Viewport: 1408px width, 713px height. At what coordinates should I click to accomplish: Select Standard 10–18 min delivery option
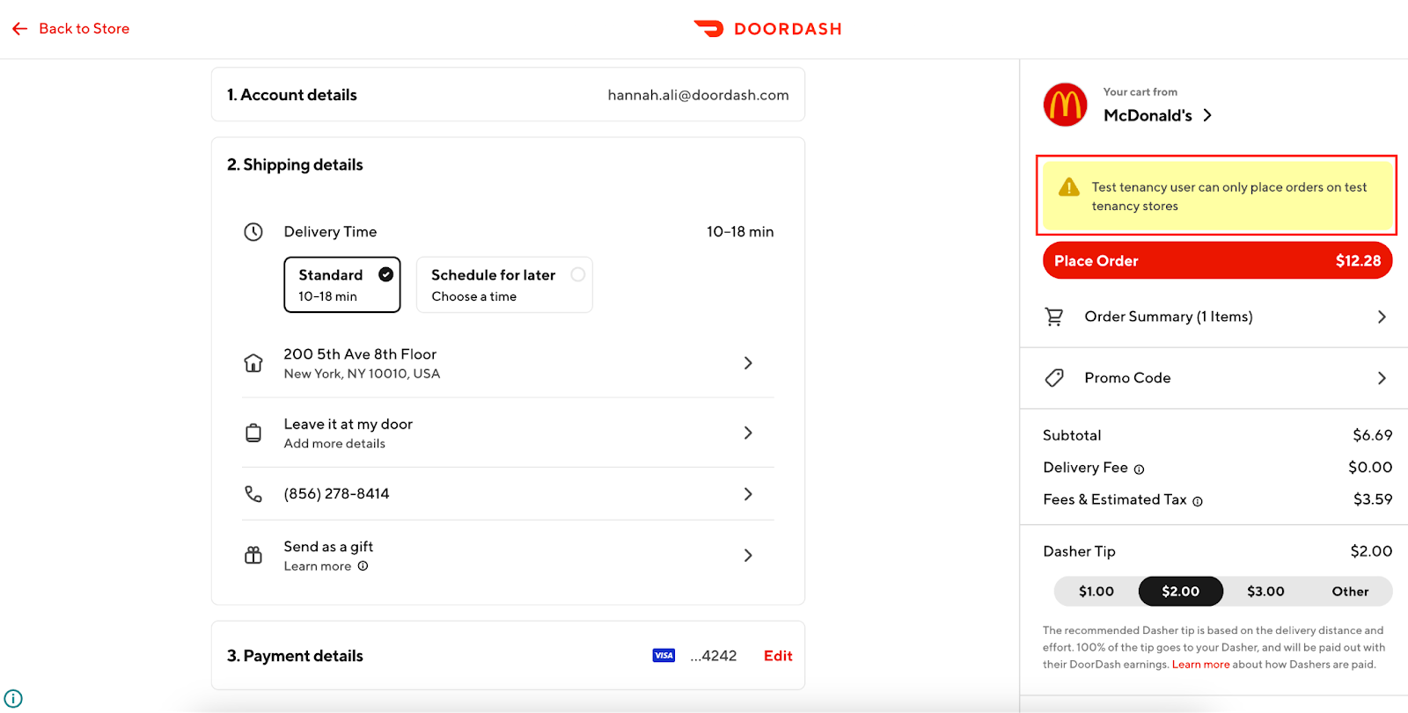coord(341,285)
